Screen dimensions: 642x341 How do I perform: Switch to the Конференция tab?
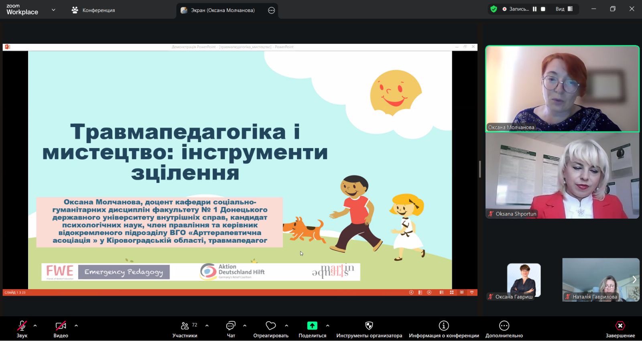click(93, 10)
